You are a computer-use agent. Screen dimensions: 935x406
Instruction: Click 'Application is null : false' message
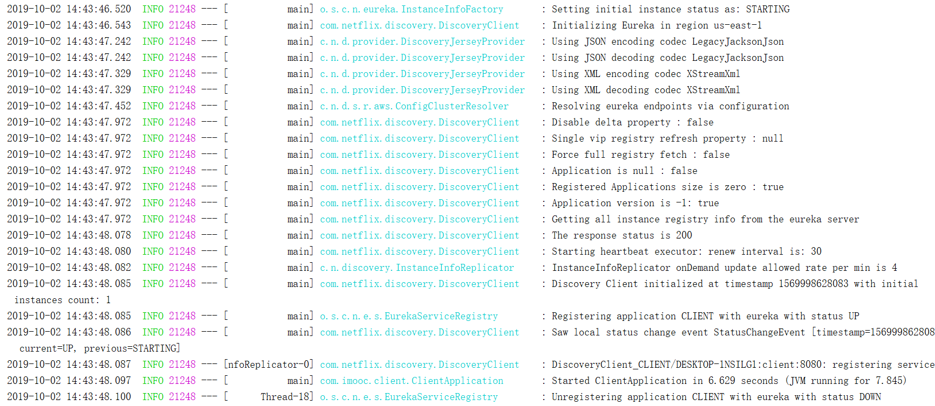click(x=624, y=171)
